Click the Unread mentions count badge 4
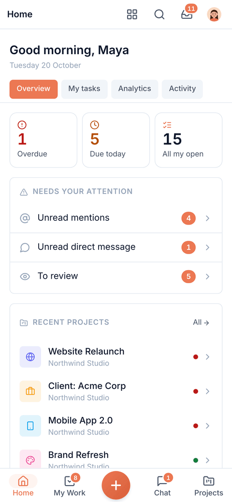Screen dimensions: 232x502 188,218
